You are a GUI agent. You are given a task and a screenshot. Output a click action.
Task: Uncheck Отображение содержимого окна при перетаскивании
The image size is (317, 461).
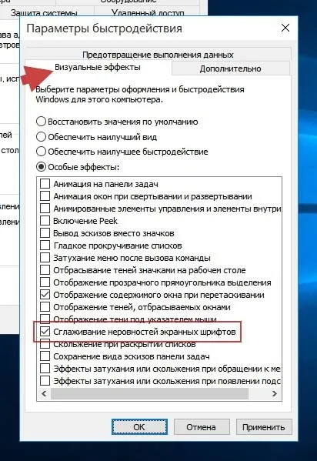(x=45, y=295)
